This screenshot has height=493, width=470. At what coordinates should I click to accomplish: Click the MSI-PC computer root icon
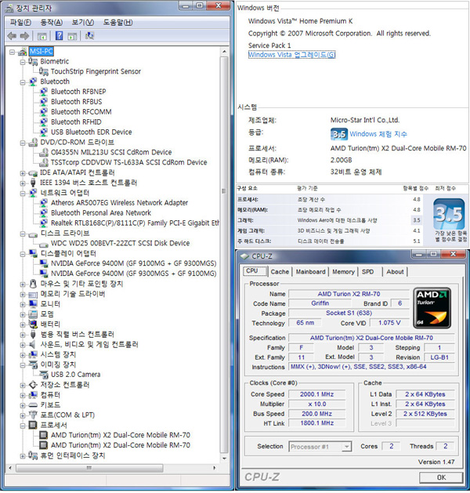coord(22,52)
